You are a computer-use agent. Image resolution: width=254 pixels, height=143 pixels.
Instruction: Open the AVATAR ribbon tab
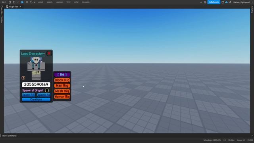click(x=60, y=2)
